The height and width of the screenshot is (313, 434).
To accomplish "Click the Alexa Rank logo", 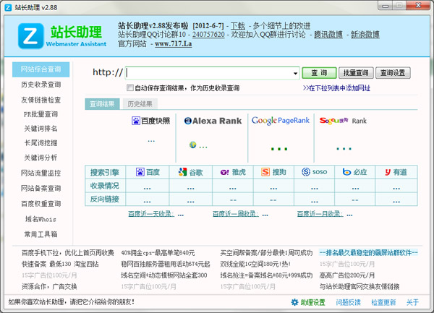I will point(213,121).
